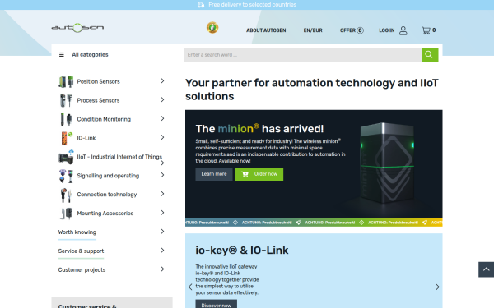Open the Offer menu item
494x308 pixels.
pos(347,30)
